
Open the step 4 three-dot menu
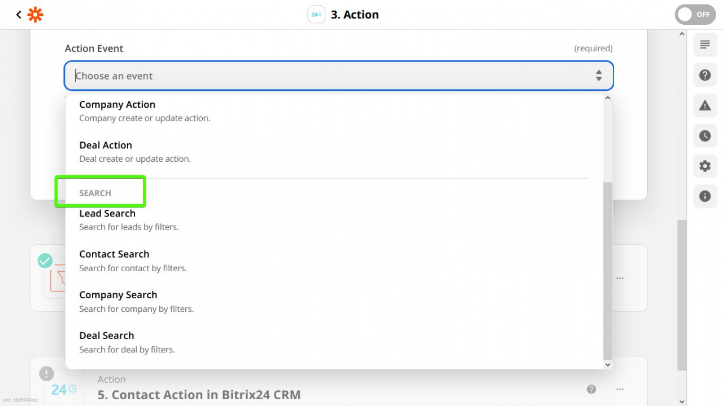[x=620, y=278]
